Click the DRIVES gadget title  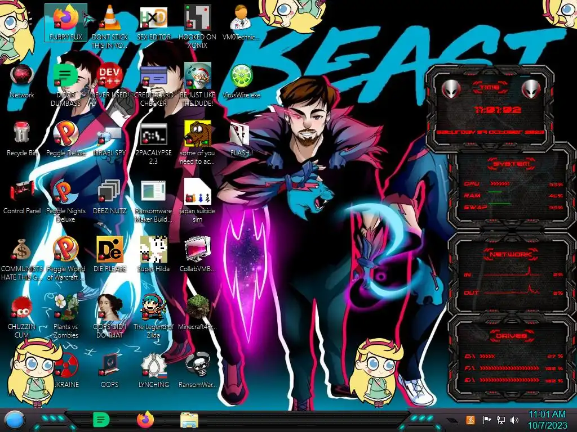[x=511, y=336]
